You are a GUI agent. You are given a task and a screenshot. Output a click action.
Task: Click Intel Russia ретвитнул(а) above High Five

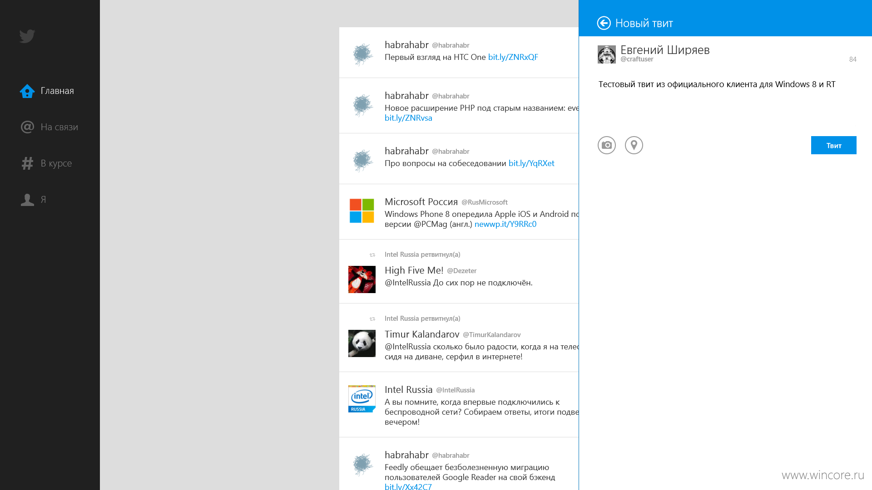point(422,255)
